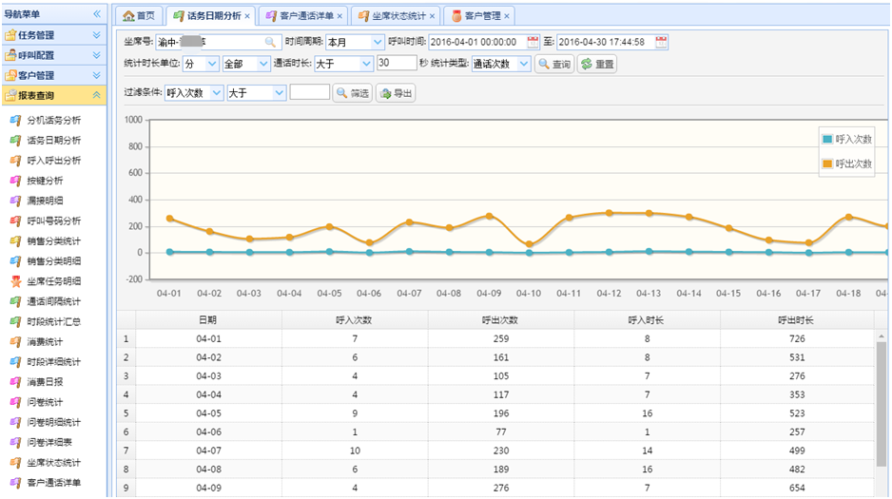Screen dimensions: 892x499
Task: Collapse the navigation menu sidebar
Action: click(97, 14)
